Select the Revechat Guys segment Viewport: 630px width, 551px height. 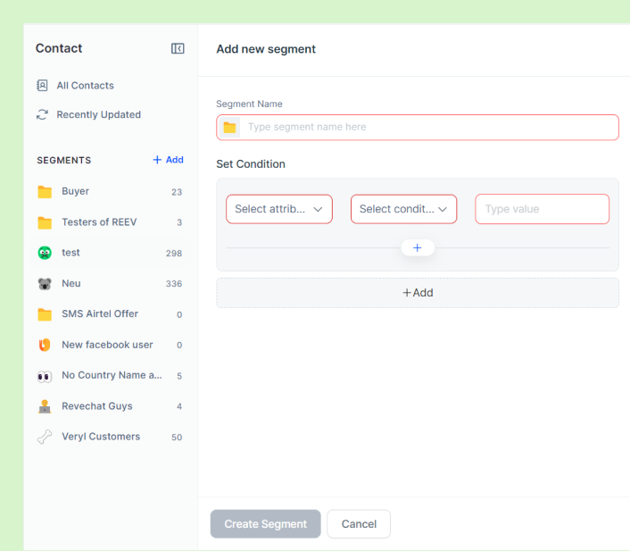pyautogui.click(x=110, y=406)
